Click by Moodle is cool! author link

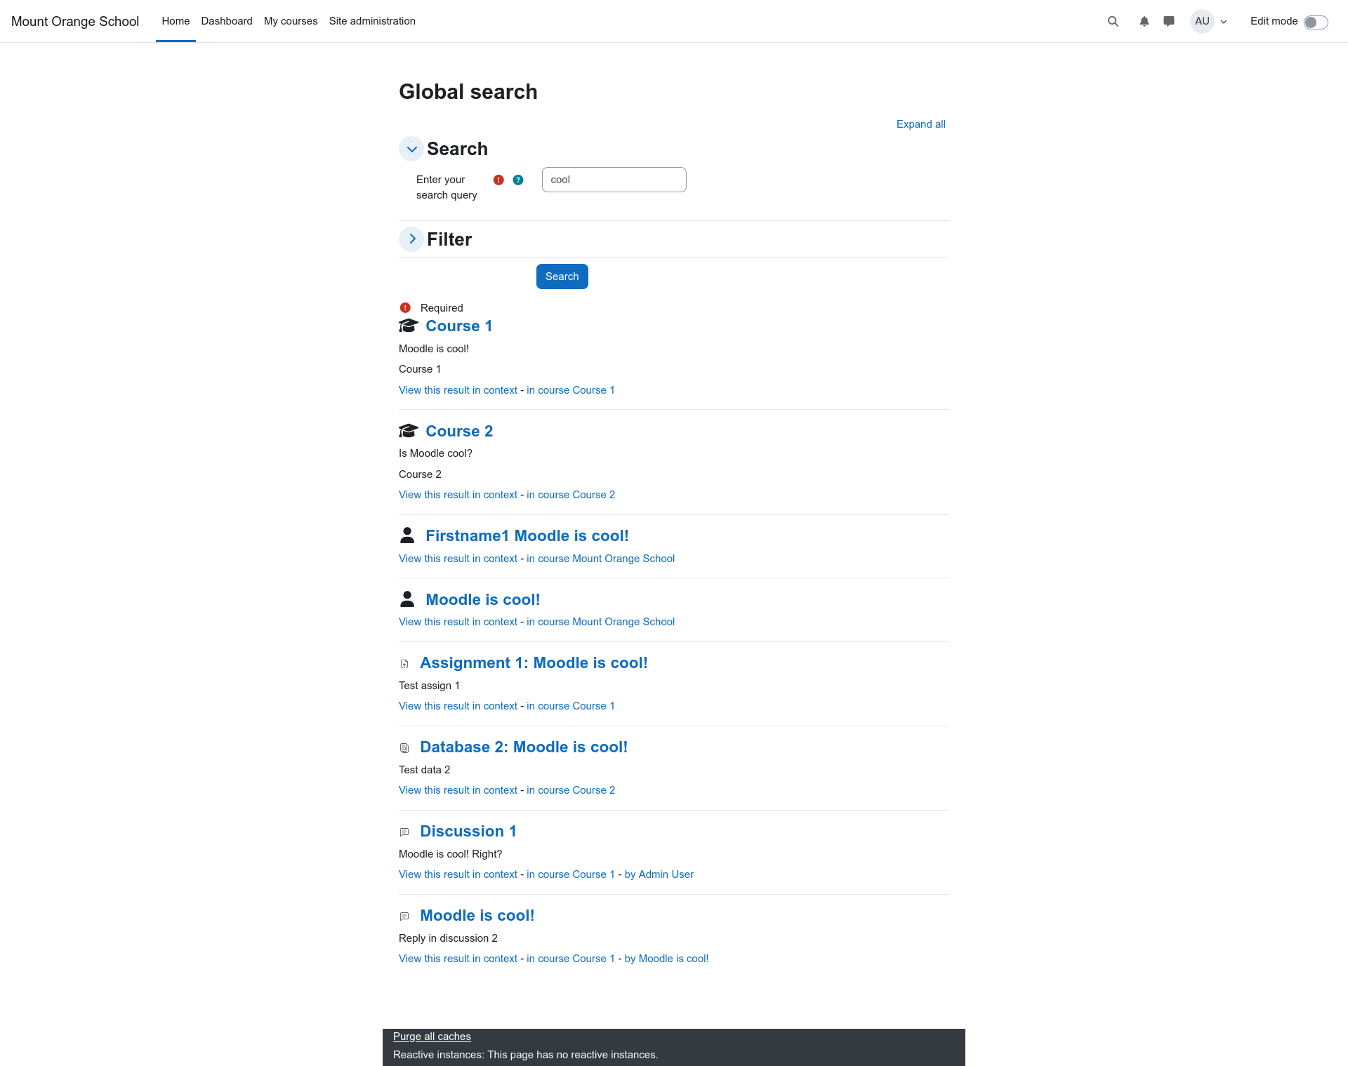point(667,959)
